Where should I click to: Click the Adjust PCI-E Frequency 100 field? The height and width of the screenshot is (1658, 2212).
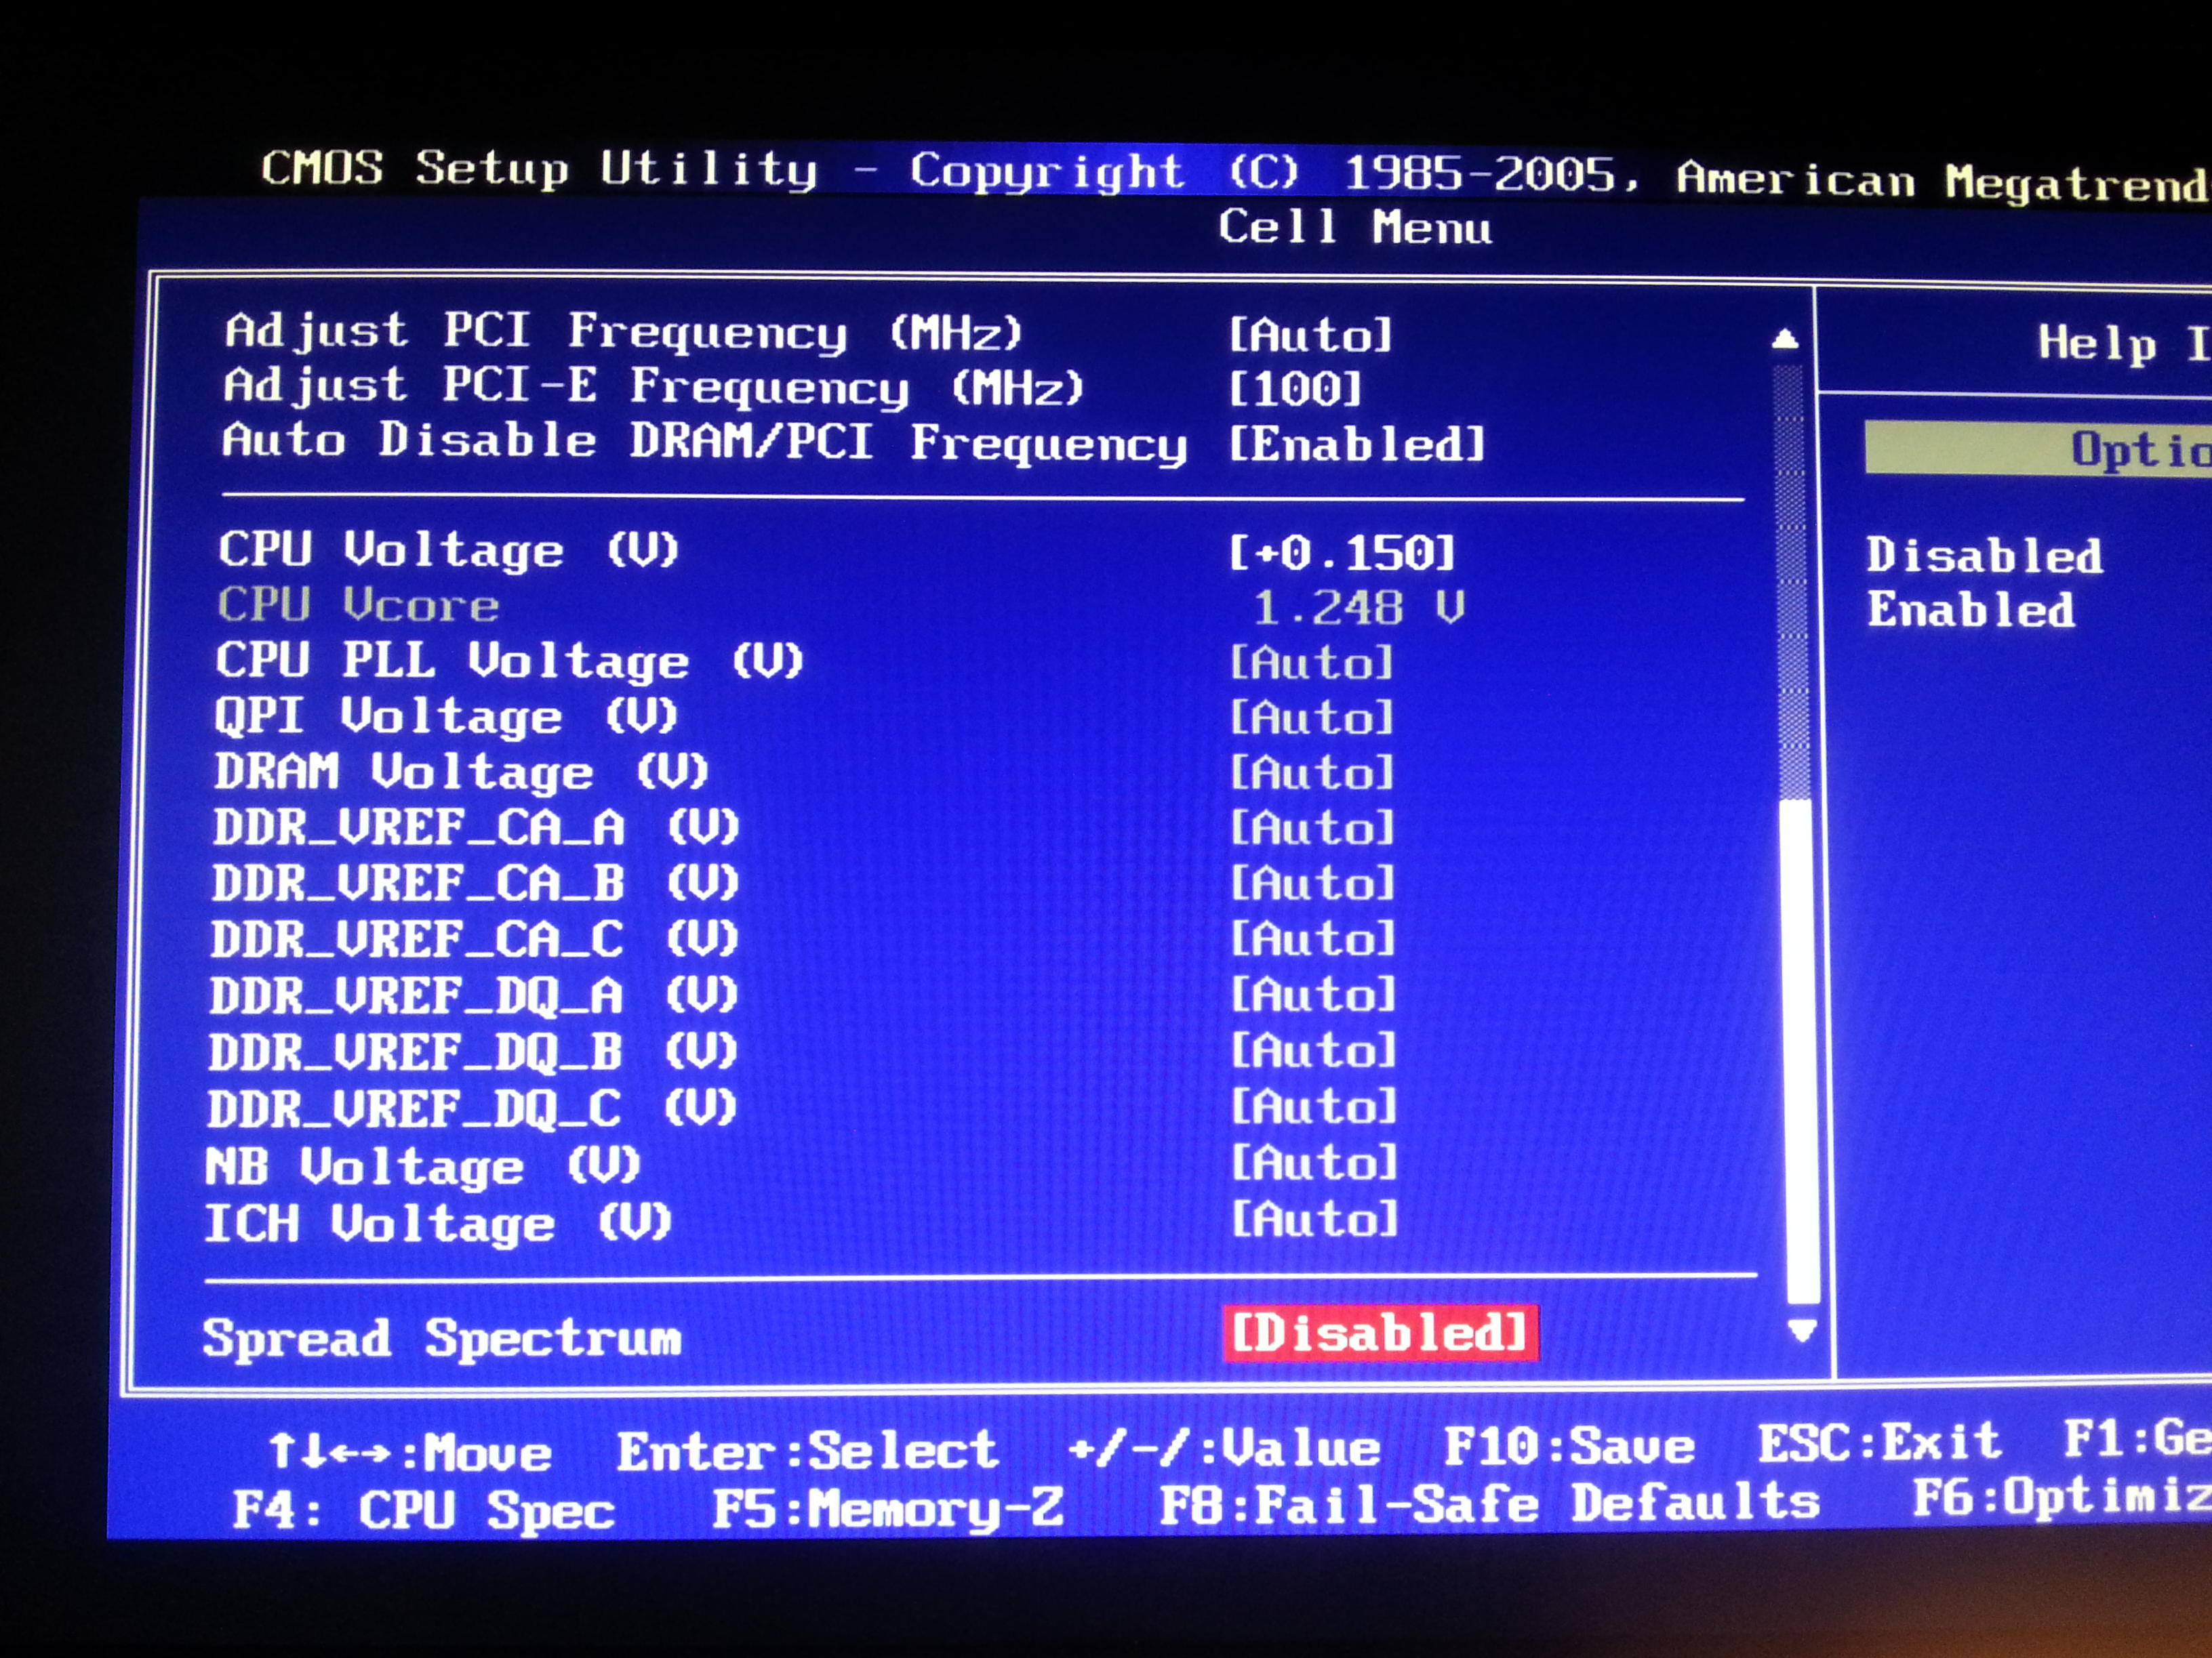[1294, 389]
